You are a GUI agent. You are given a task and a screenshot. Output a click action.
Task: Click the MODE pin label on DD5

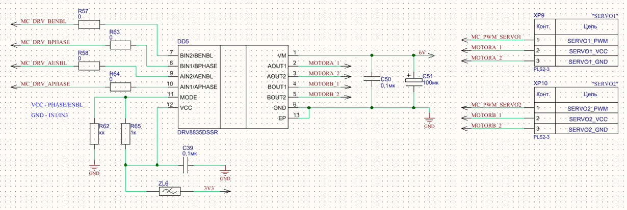pyautogui.click(x=188, y=97)
